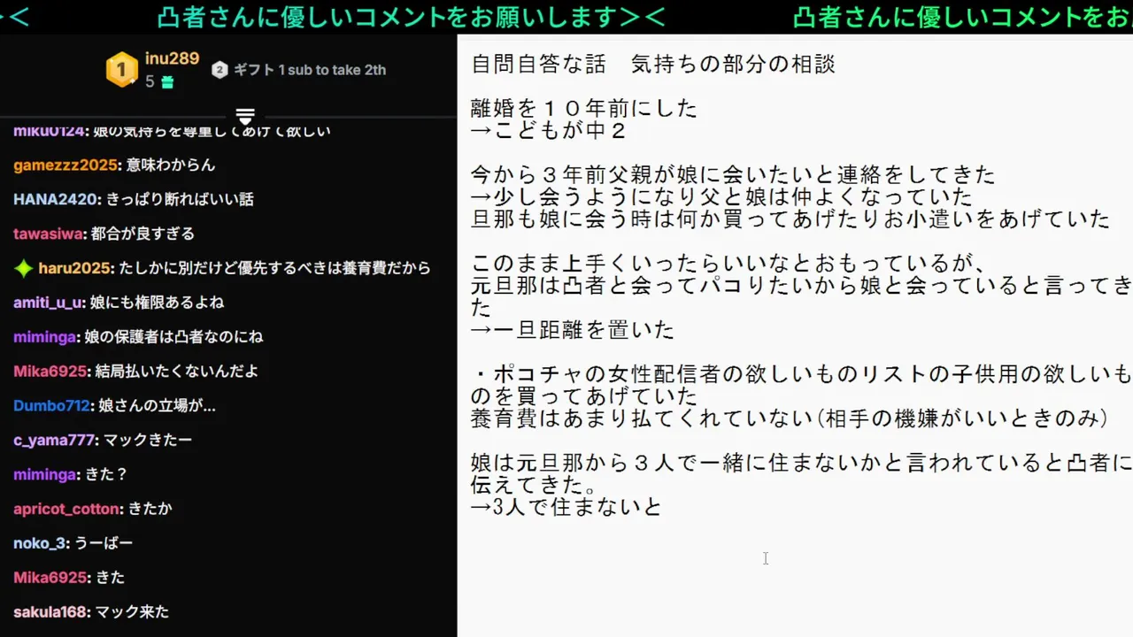1133x637 pixels.
Task: Click the line '→こどもが中２'
Action: pyautogui.click(x=549, y=131)
